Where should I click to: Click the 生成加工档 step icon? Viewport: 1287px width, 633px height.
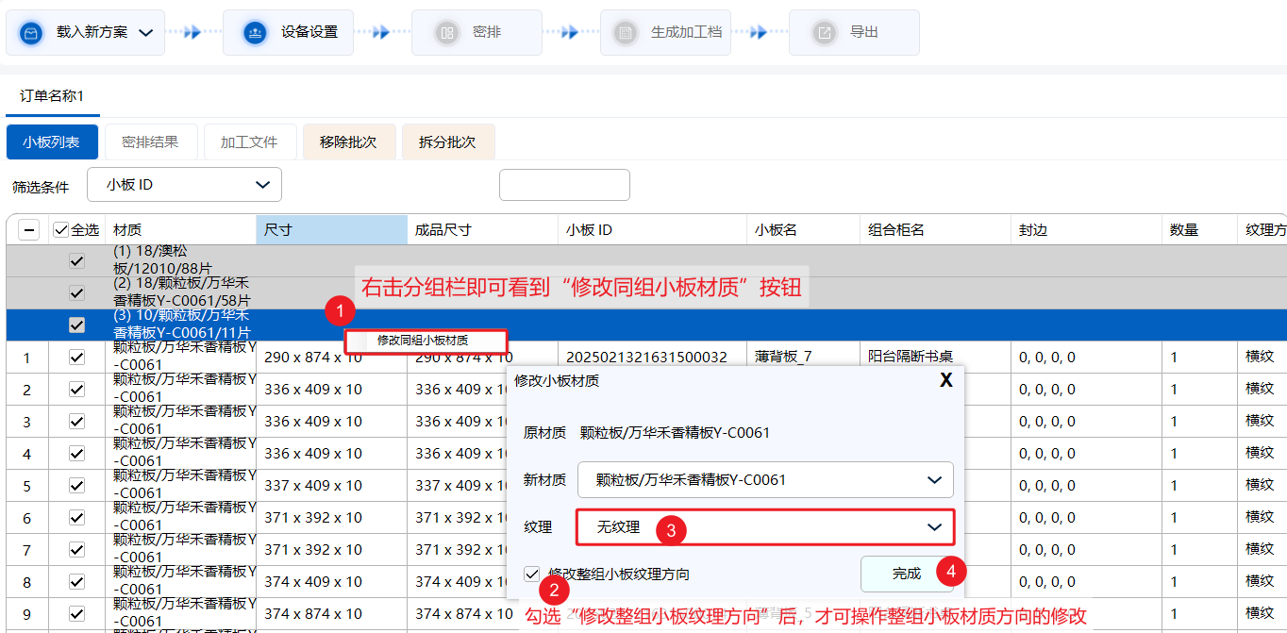[624, 33]
